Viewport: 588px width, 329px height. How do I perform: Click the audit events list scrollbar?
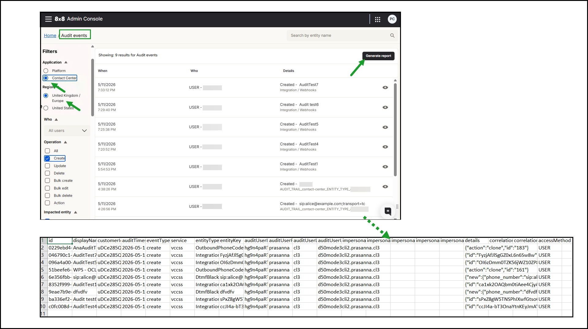[x=395, y=130]
